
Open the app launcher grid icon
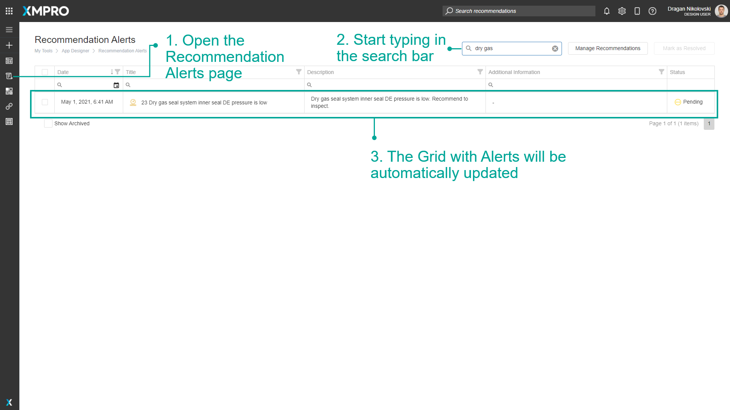click(x=9, y=11)
